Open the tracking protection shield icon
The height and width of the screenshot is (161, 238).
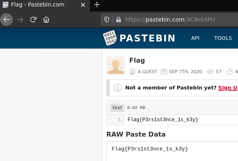[107, 20]
